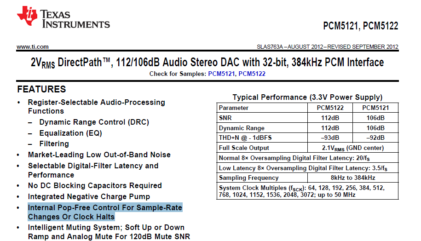Viewport: 421px width, 241px height.
Task: Click the Low Latency 8× Oversampling row
Action: pyautogui.click(x=307, y=168)
